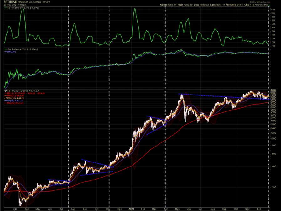Screen dimensions: 281x211
Task: Select the EMA(21) overlay legend entry
Action: coord(14,96)
